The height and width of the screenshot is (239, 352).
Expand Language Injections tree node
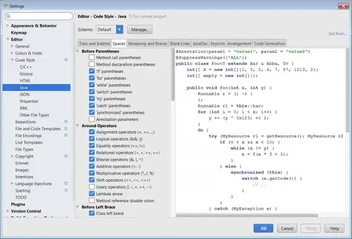[12, 184]
